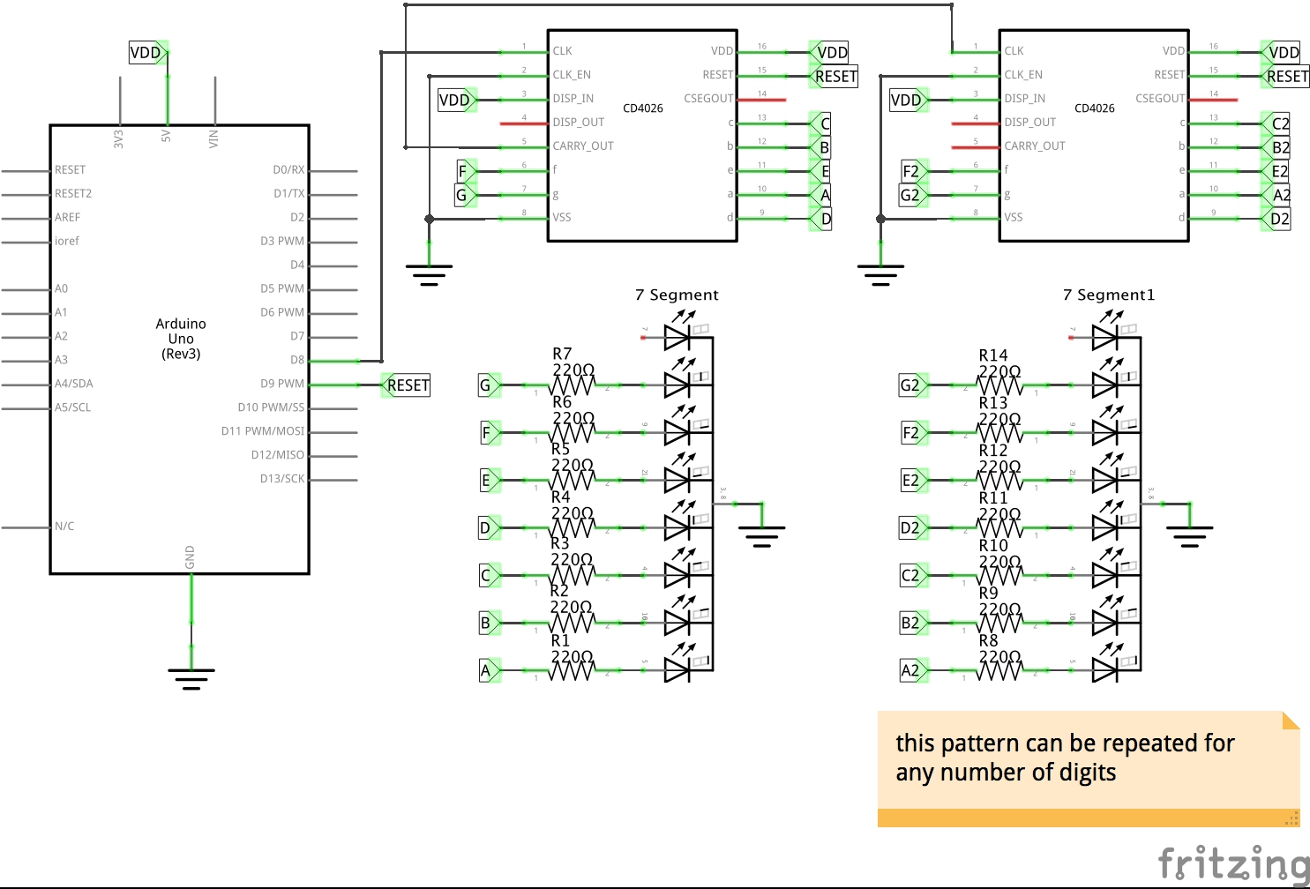
Task: Click 'CD4026' name on first chip
Action: (643, 108)
